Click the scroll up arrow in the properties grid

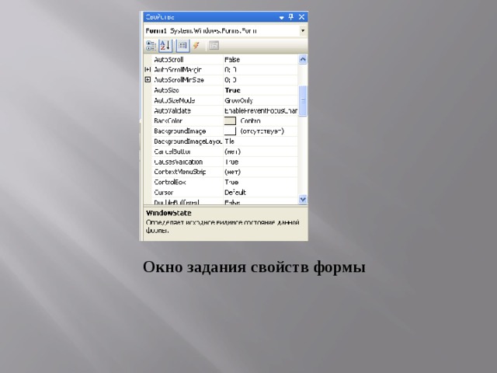(x=303, y=59)
